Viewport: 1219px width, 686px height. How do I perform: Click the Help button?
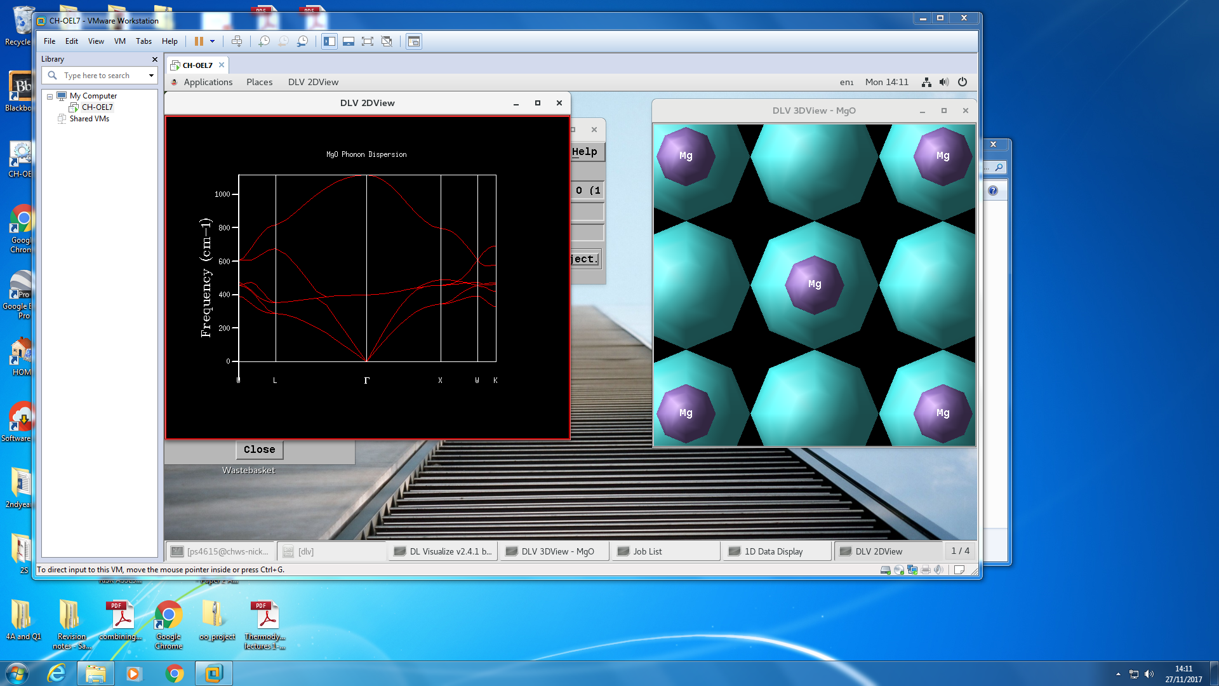[585, 152]
